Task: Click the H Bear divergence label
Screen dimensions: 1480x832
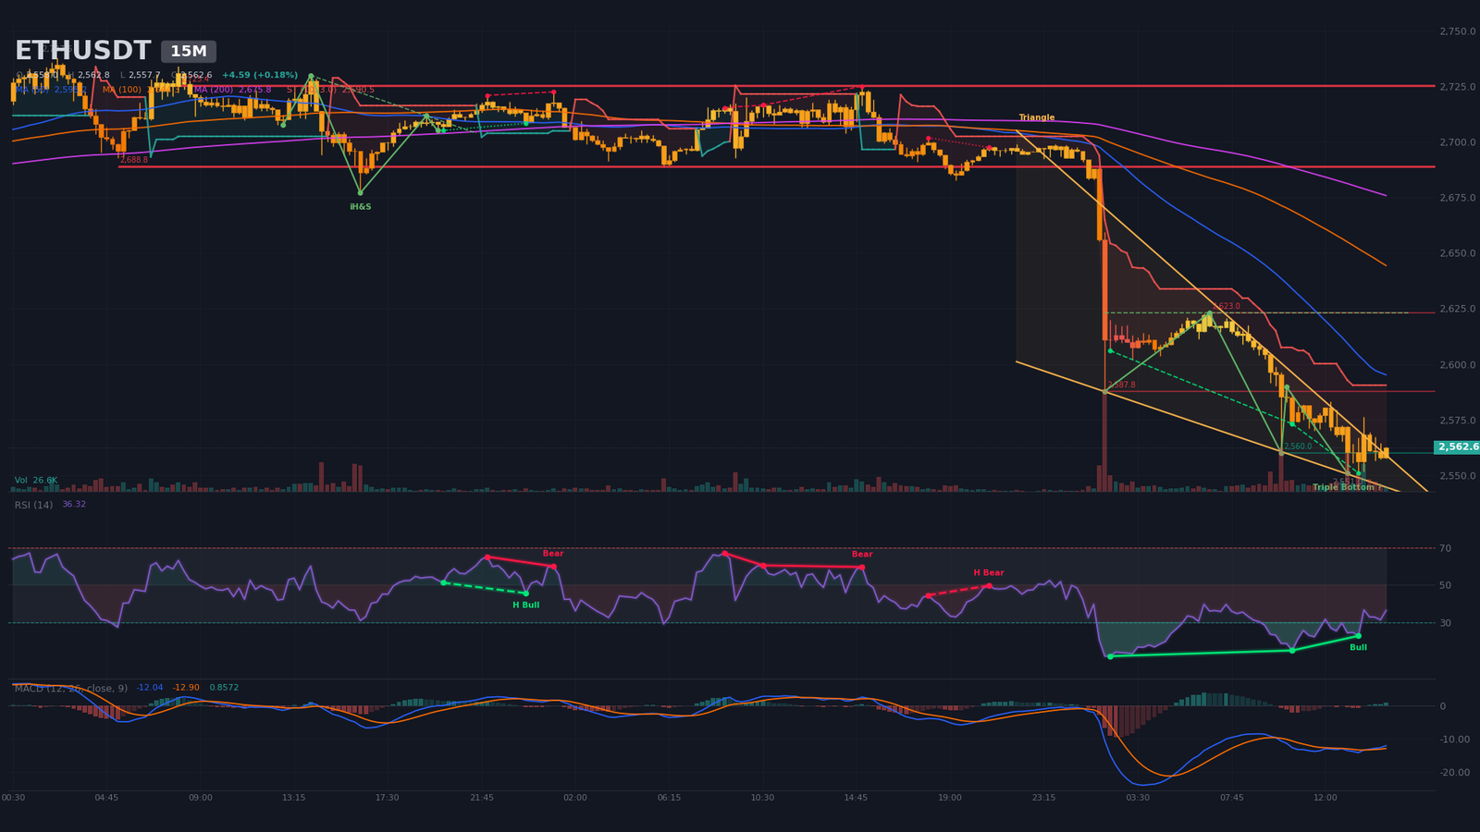Action: tap(989, 573)
